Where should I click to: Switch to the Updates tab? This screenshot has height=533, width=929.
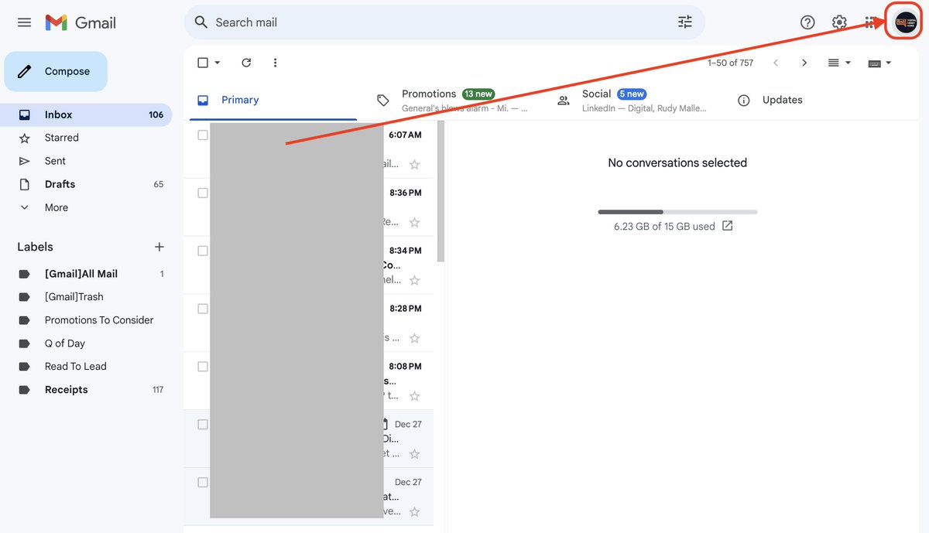coord(815,101)
